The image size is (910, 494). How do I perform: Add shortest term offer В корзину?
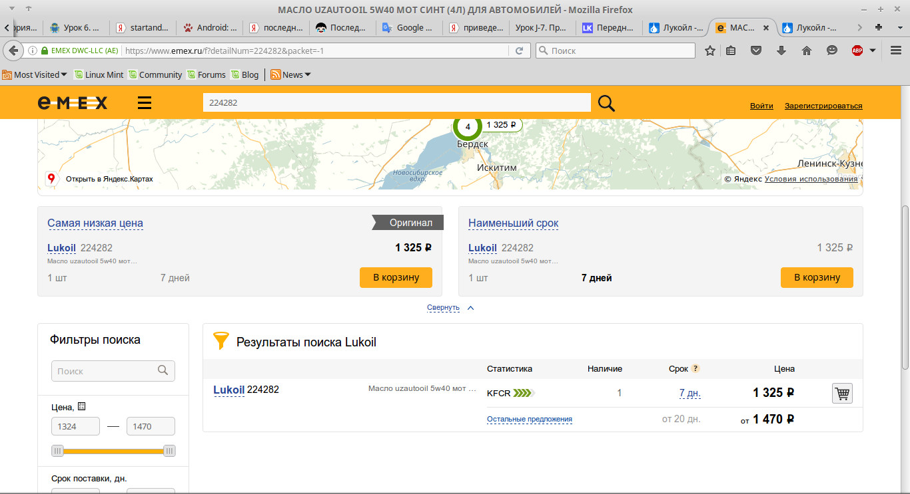817,277
